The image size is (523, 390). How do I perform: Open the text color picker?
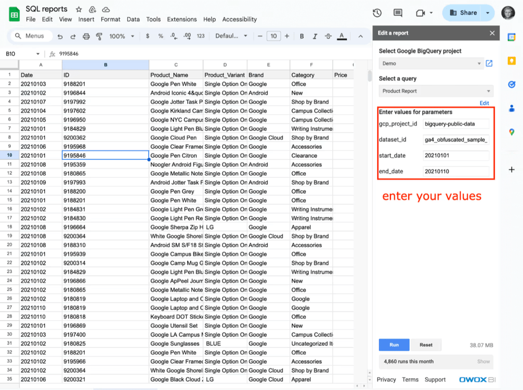[341, 37]
